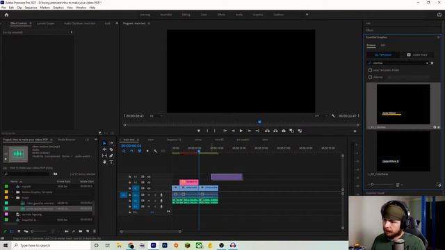Screen dimensions: 445x250
Task: Toggle lock on the top video track
Action: click(130, 176)
